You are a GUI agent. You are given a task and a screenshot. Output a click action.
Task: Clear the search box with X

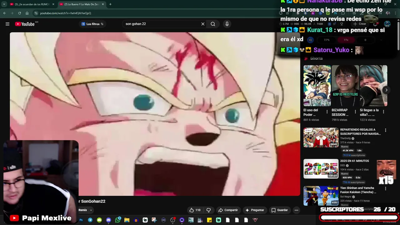pyautogui.click(x=203, y=24)
